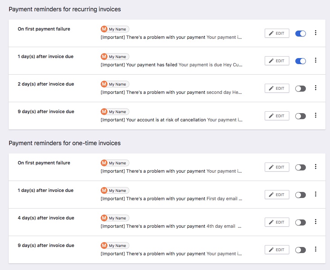Edit the 4th day email reminder
The height and width of the screenshot is (270, 330).
pos(277,222)
